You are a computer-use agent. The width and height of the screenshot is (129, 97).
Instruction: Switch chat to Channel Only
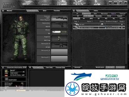coord(60,68)
